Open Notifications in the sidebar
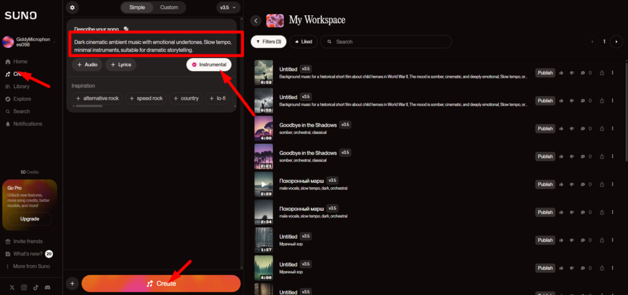628x295 pixels. point(24,124)
